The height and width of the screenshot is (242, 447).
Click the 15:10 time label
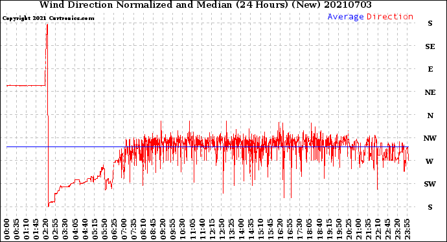[260, 230]
